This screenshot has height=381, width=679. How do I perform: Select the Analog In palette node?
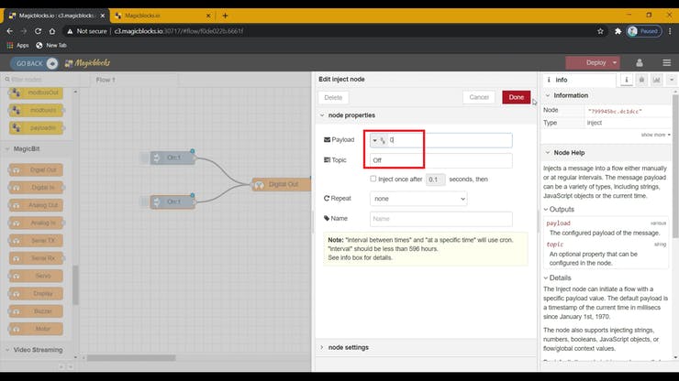[x=36, y=223]
